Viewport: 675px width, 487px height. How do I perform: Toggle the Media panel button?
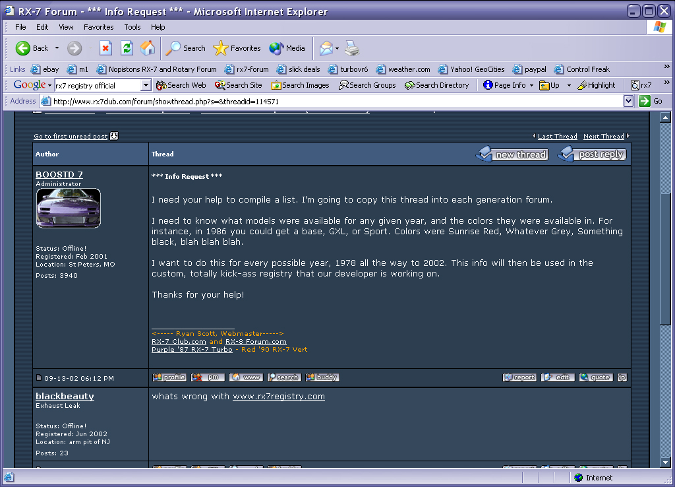[x=287, y=48]
